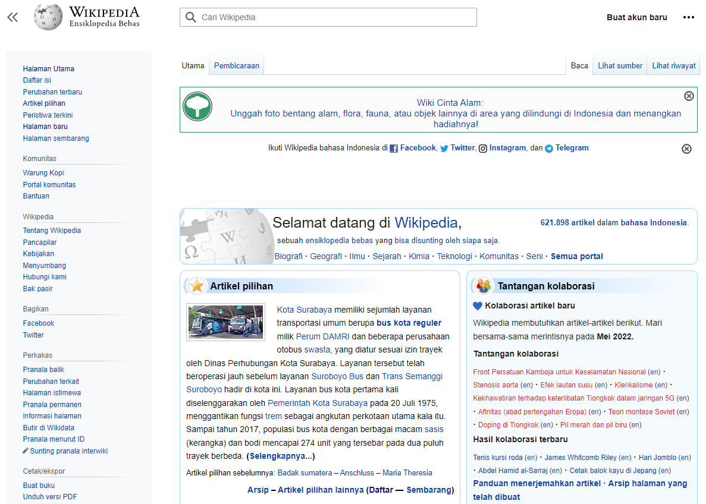Click Selengkapnya to read more
The height and width of the screenshot is (504, 706).
coord(281,456)
